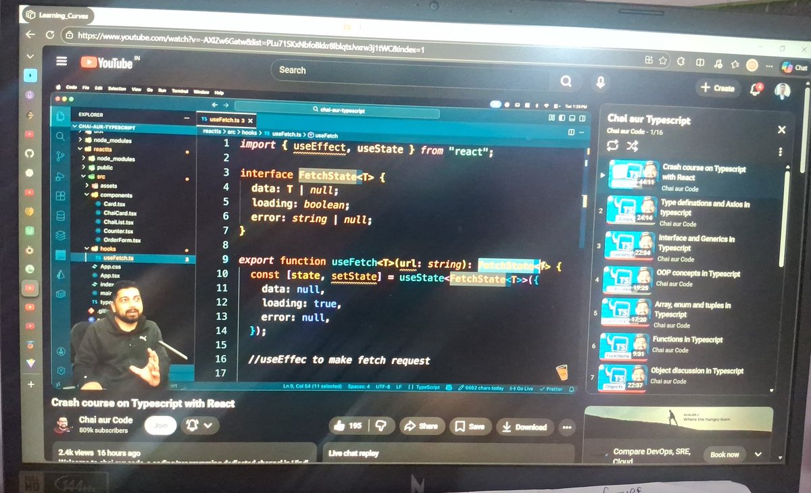The height and width of the screenshot is (493, 811).
Task: Open browser Settings and more ellipsis
Action: (768, 66)
